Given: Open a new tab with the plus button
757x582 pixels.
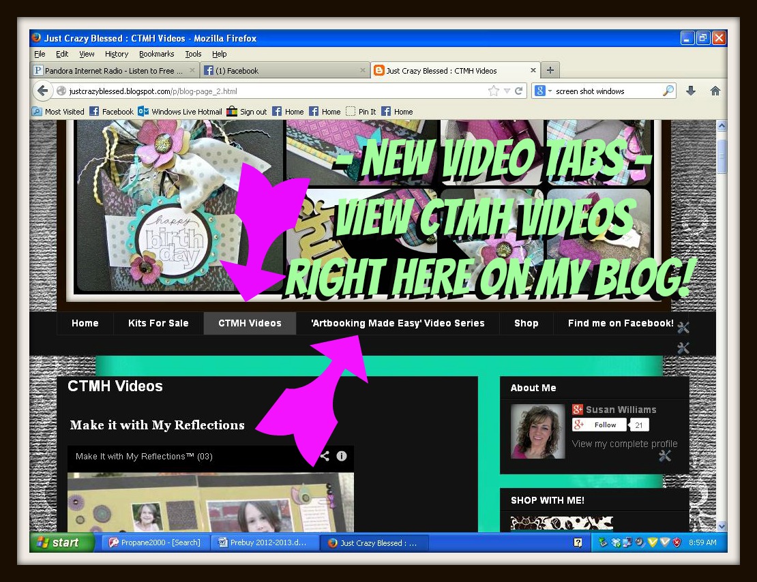Looking at the screenshot, I should [x=550, y=70].
